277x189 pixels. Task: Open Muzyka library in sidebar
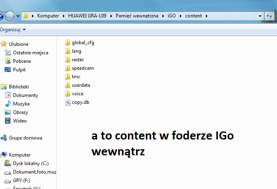(x=21, y=104)
